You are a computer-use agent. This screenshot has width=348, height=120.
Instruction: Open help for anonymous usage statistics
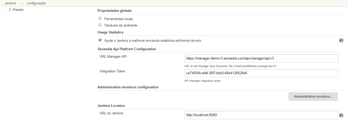[341, 40]
